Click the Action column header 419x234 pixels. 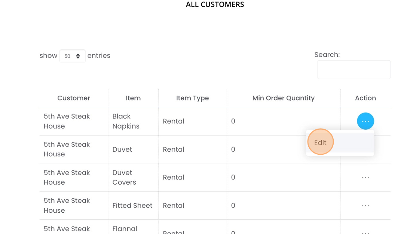coord(365,98)
